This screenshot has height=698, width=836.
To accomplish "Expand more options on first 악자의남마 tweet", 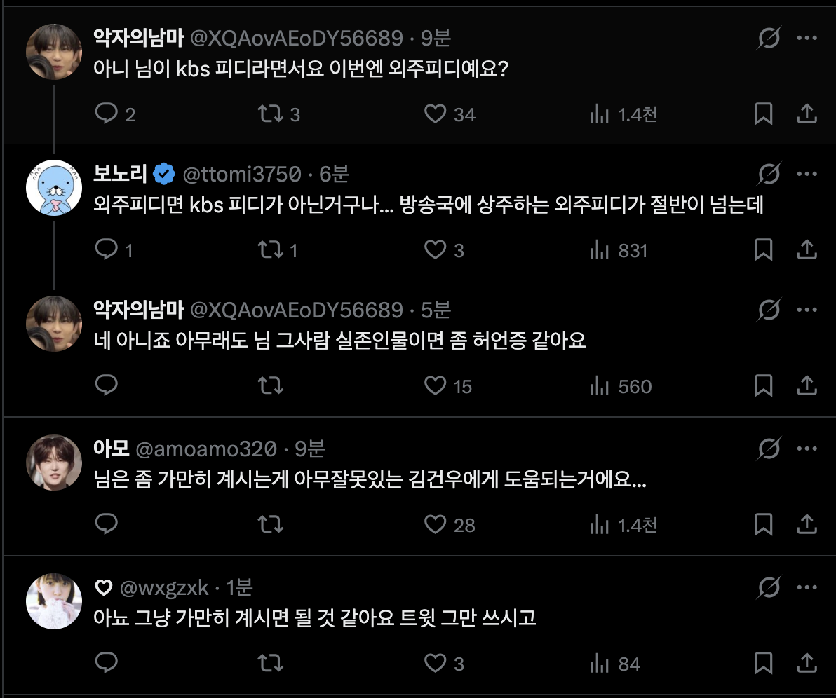I will tap(808, 38).
